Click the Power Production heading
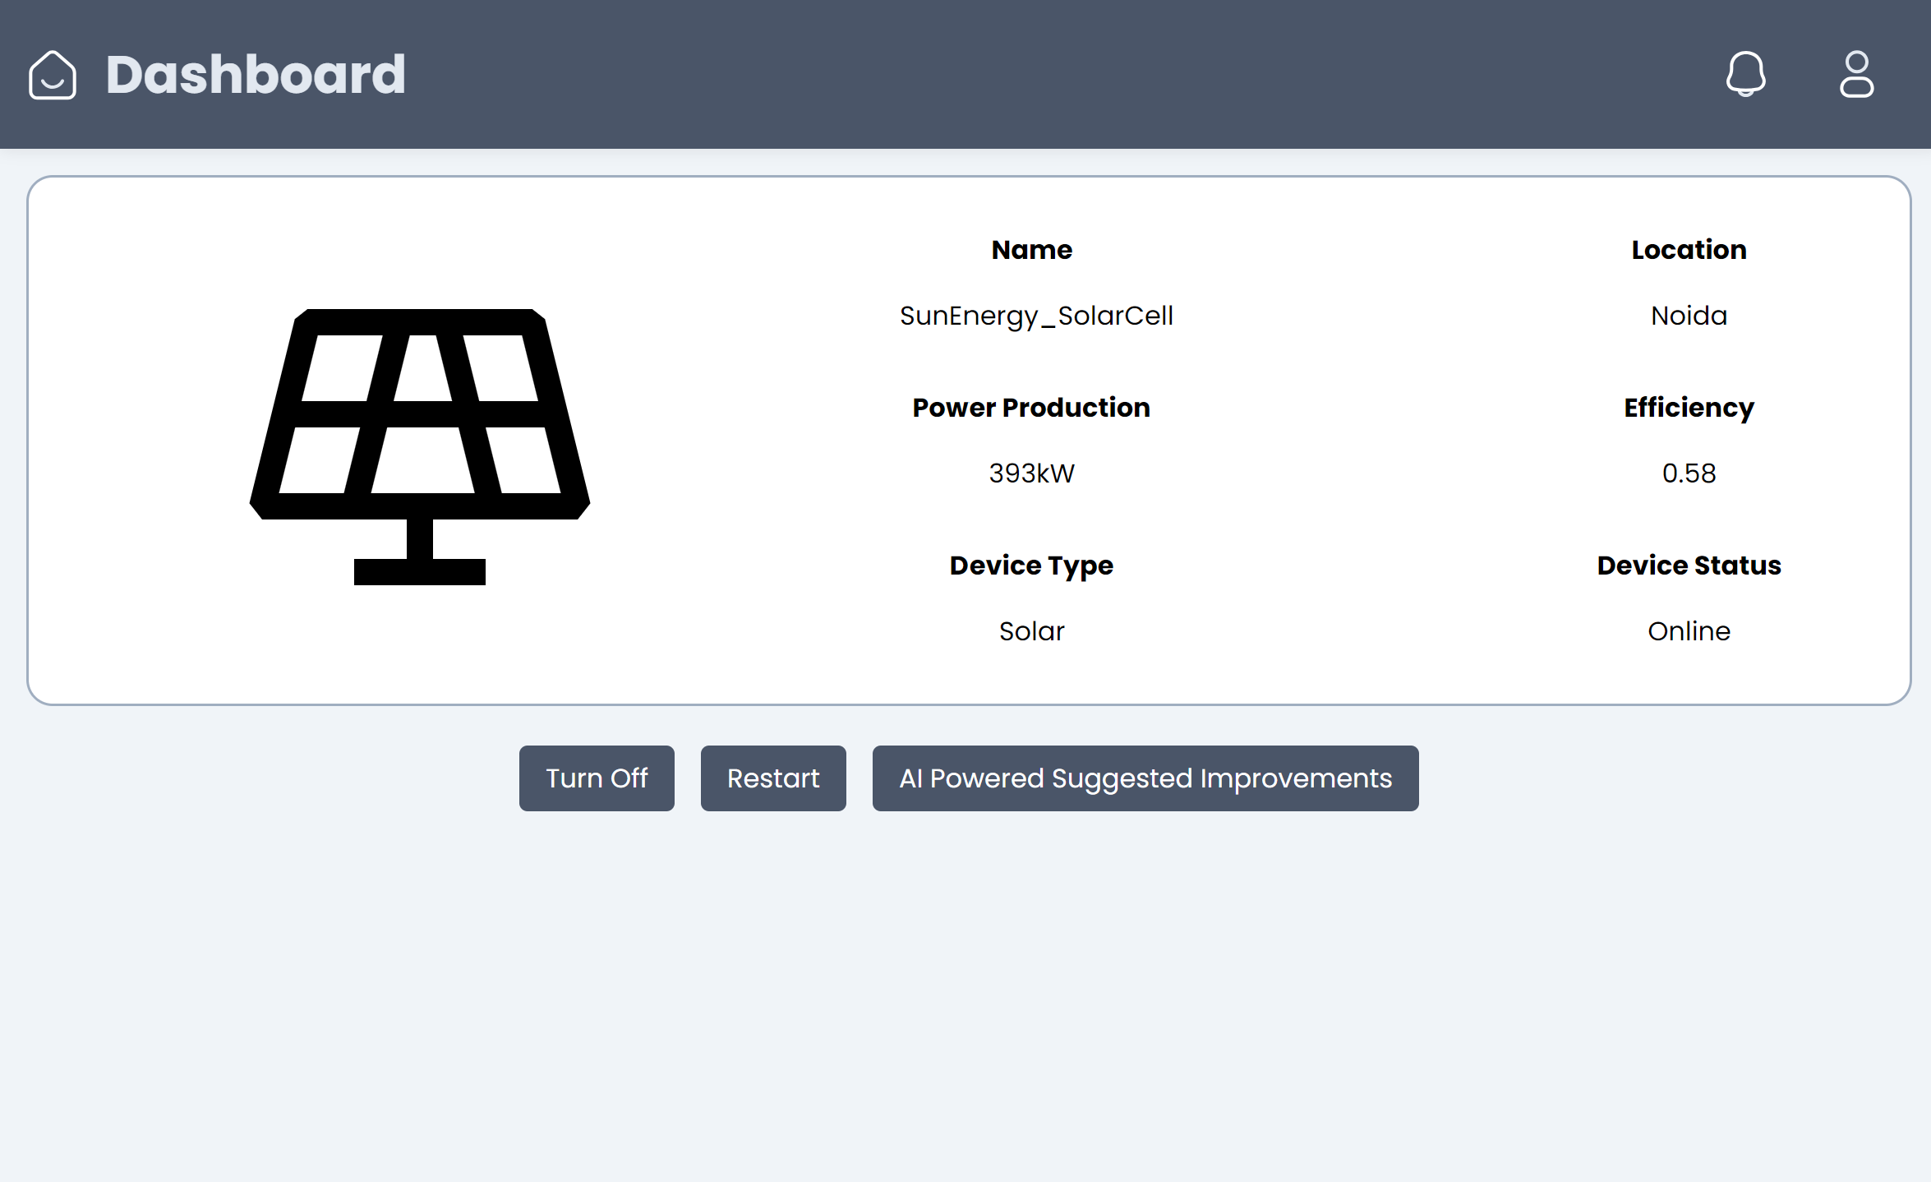Image resolution: width=1931 pixels, height=1182 pixels. [1031, 408]
